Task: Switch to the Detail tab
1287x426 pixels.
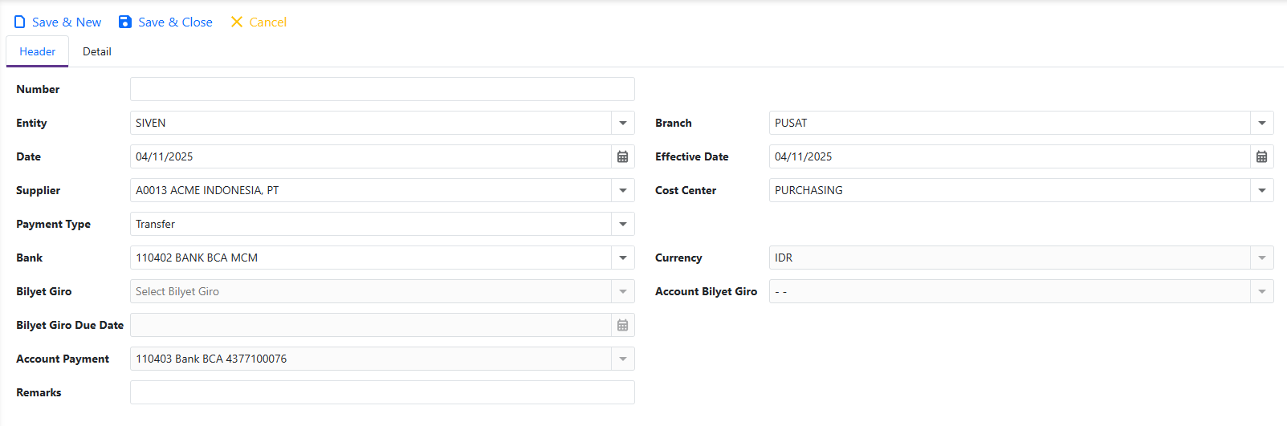Action: pyautogui.click(x=97, y=51)
